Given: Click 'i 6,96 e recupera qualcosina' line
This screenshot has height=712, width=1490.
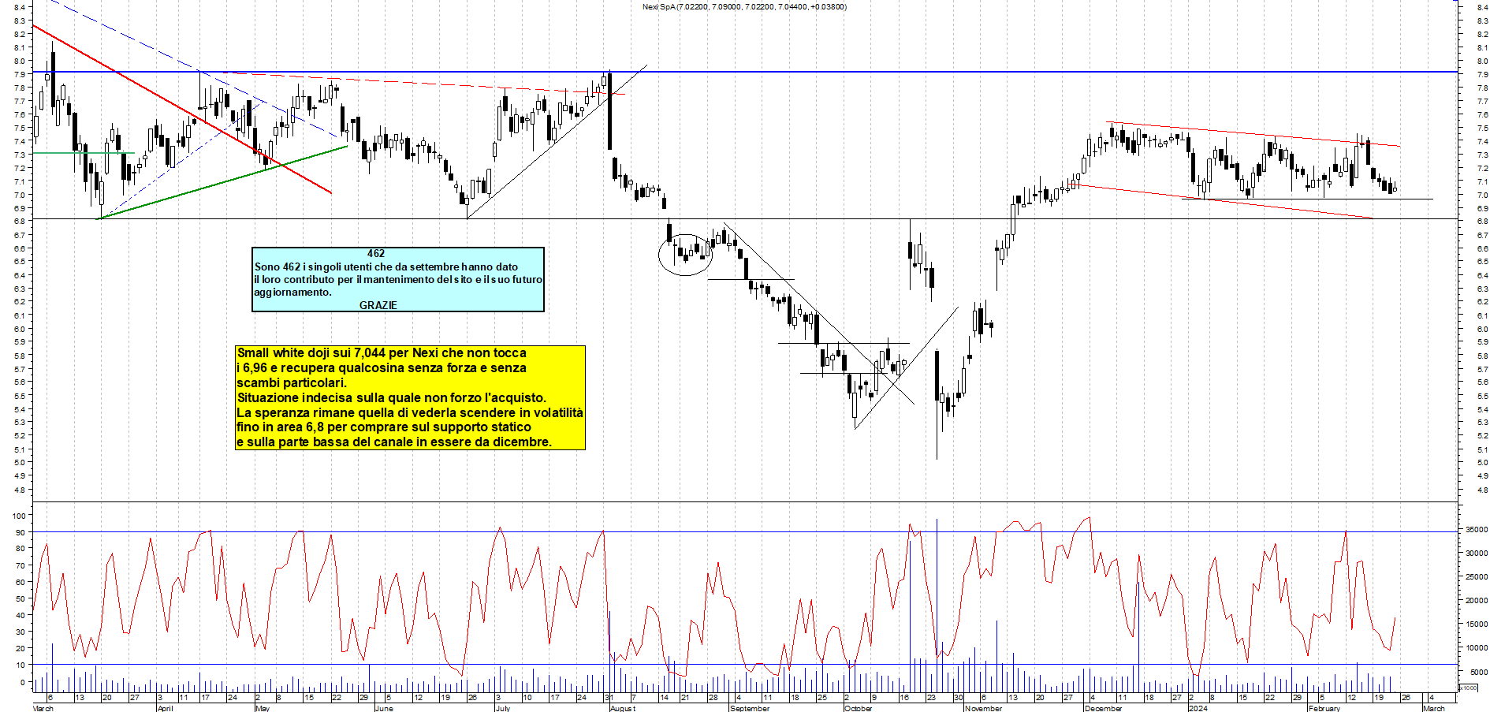Looking at the screenshot, I should [382, 367].
